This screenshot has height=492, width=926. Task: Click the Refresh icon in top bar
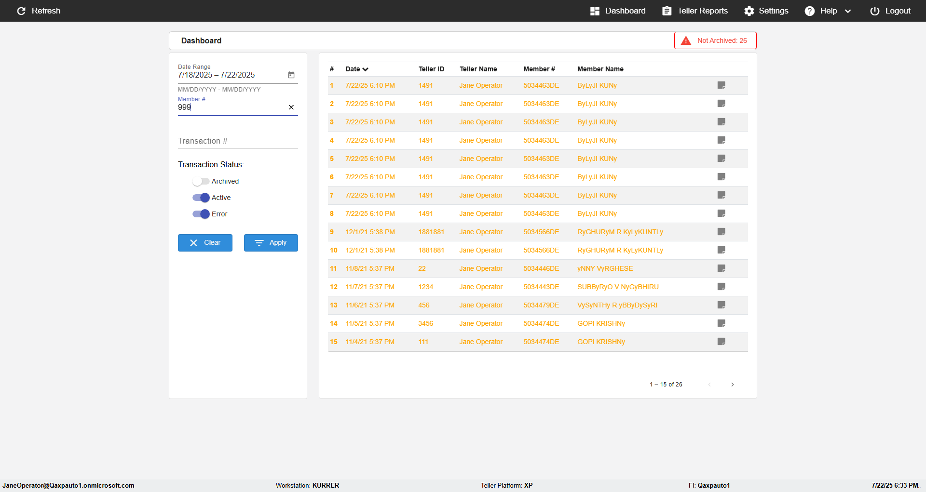point(21,11)
